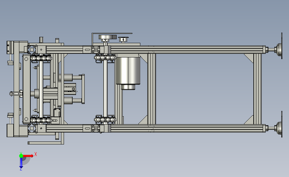Click the blue Z axis arrow of triad
The image size is (289, 177).
point(21,163)
